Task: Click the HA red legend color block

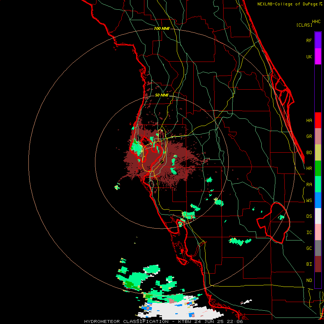Action: pyautogui.click(x=318, y=120)
